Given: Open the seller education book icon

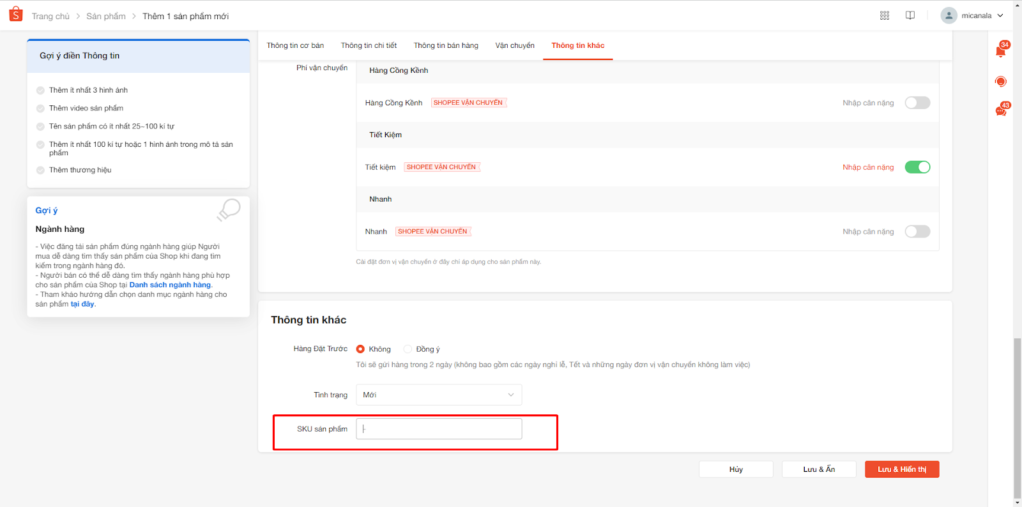Looking at the screenshot, I should click(x=910, y=15).
